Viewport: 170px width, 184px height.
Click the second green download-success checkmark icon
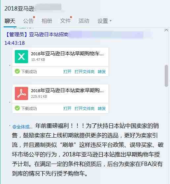(17, 108)
